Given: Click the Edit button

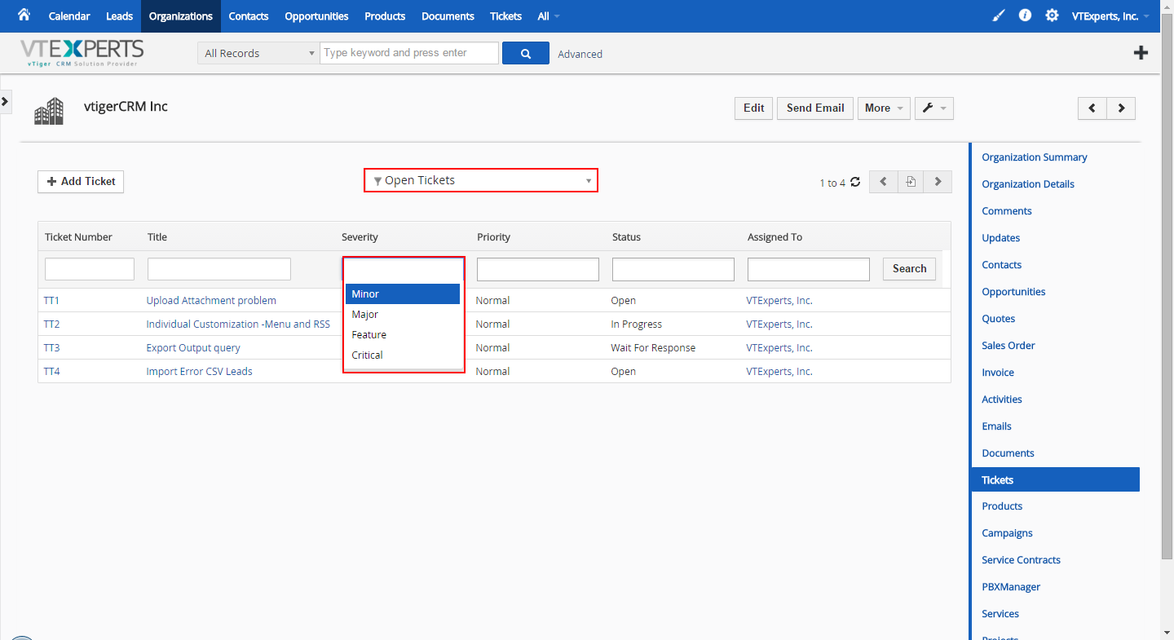Looking at the screenshot, I should (x=754, y=108).
